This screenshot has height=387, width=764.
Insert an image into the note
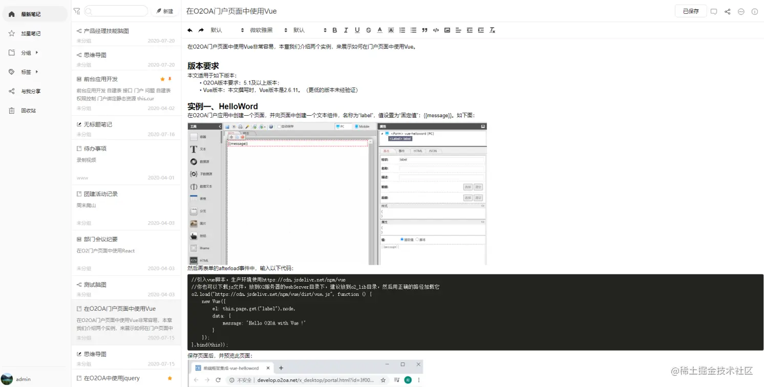[447, 30]
